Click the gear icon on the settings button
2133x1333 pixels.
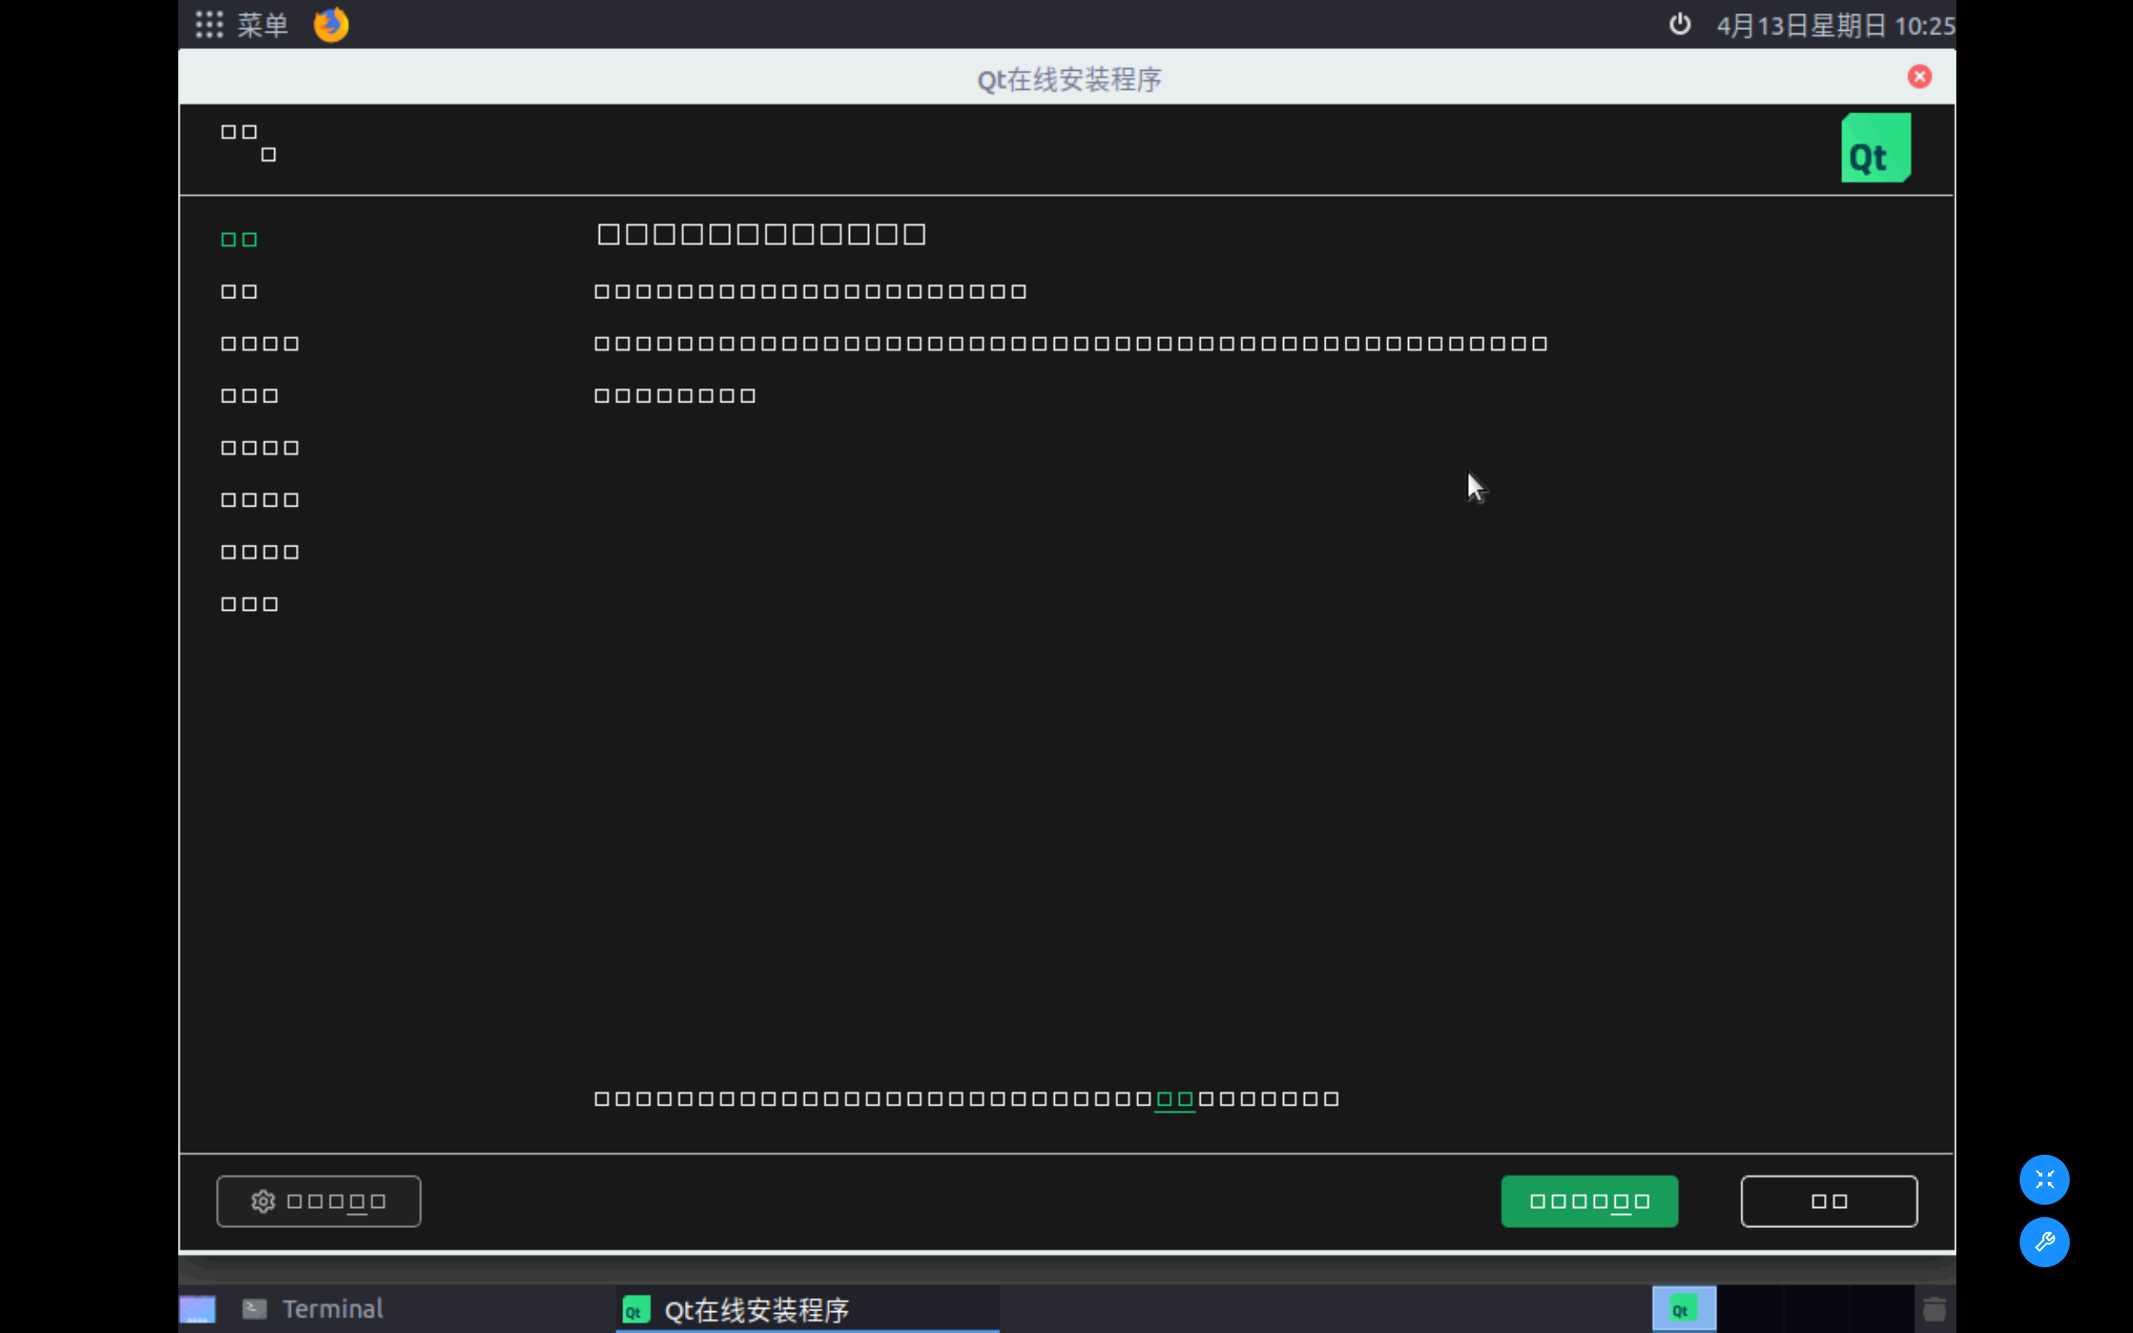click(262, 1201)
